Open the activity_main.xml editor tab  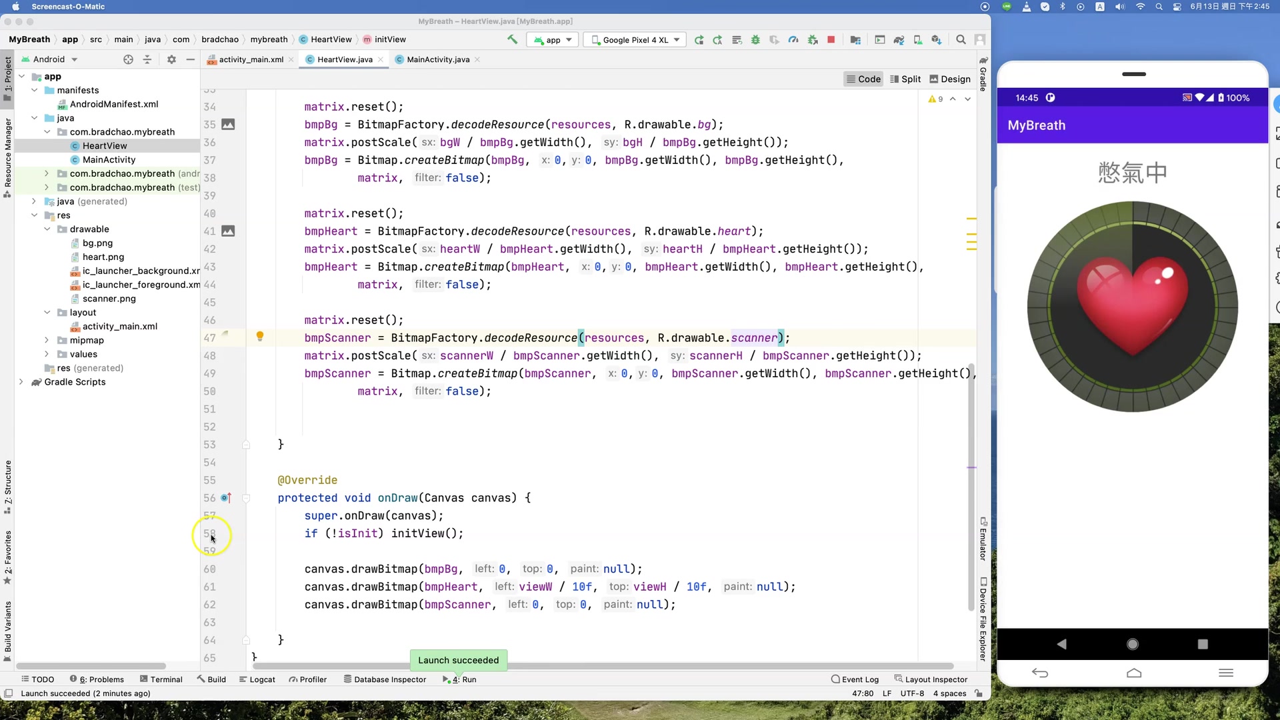251,59
